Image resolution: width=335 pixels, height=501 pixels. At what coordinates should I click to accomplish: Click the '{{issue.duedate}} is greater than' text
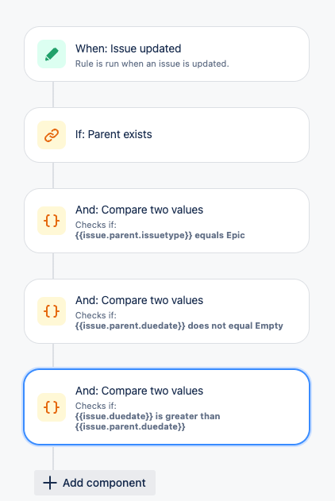(x=148, y=416)
